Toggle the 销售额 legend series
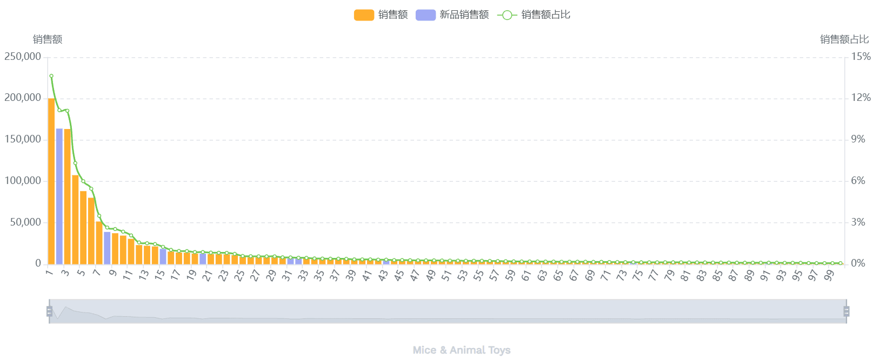The image size is (873, 361). [x=392, y=15]
